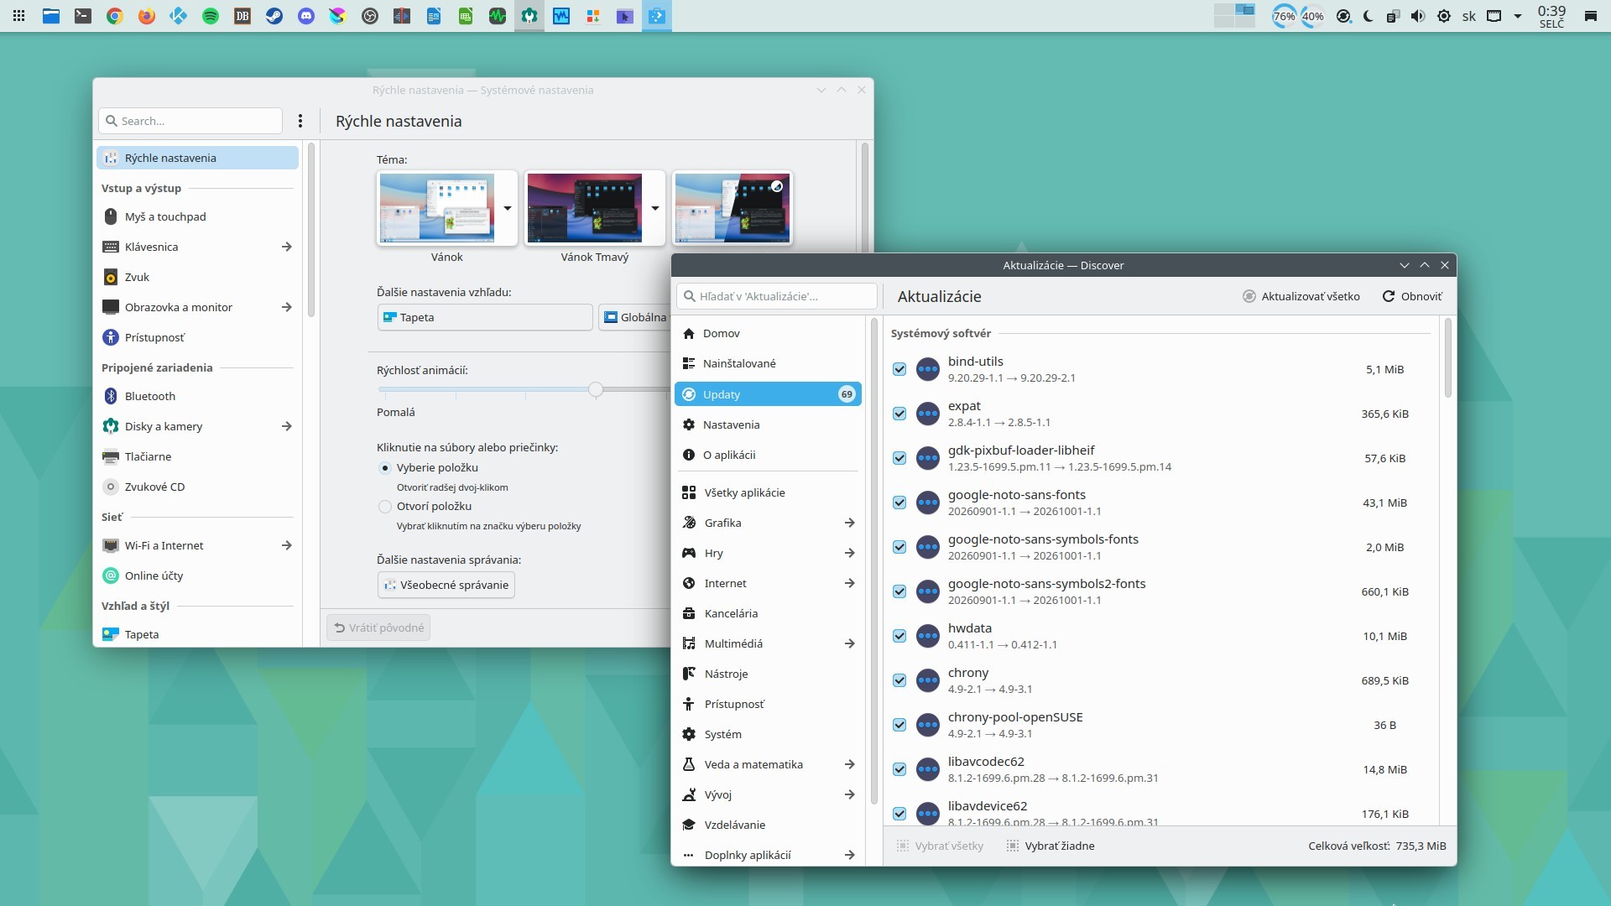
Task: Open the terminal launcher in the panel
Action: (x=83, y=15)
